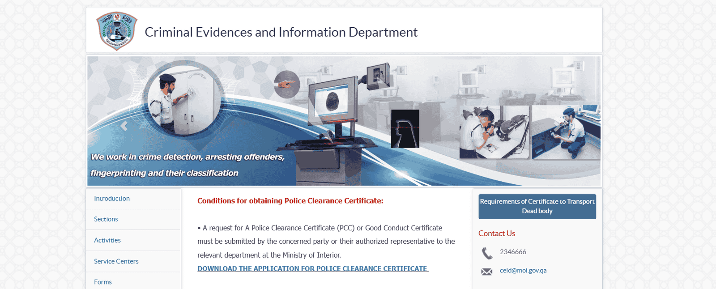Click the phone number 2346666
The image size is (716, 289).
[x=513, y=252]
